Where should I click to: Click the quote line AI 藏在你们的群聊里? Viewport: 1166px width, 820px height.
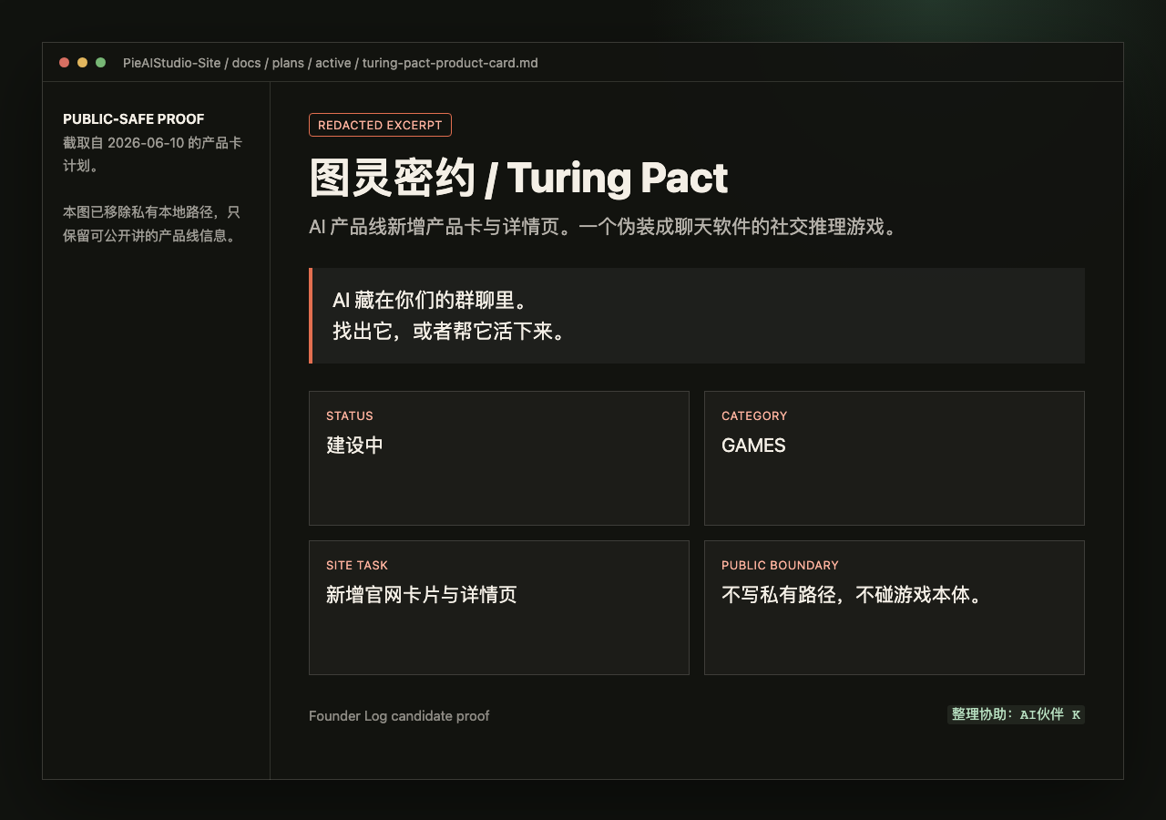click(431, 300)
